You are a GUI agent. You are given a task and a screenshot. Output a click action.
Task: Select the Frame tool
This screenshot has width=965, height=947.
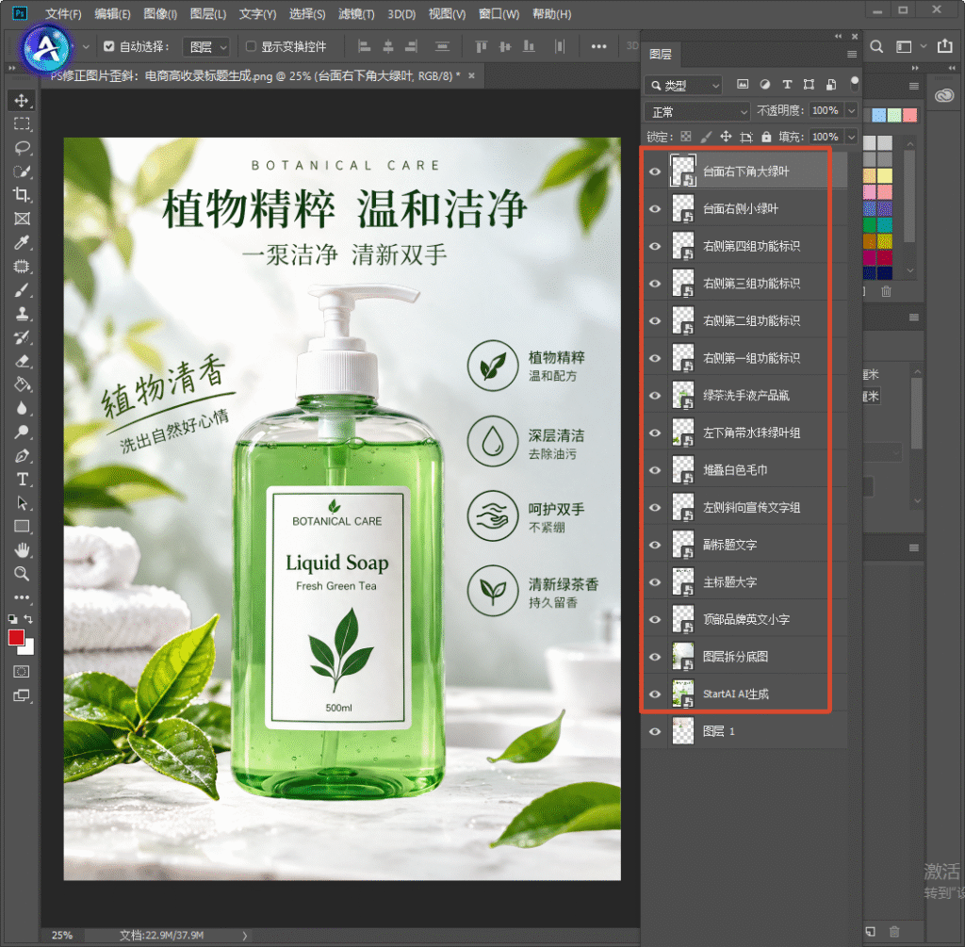click(22, 219)
